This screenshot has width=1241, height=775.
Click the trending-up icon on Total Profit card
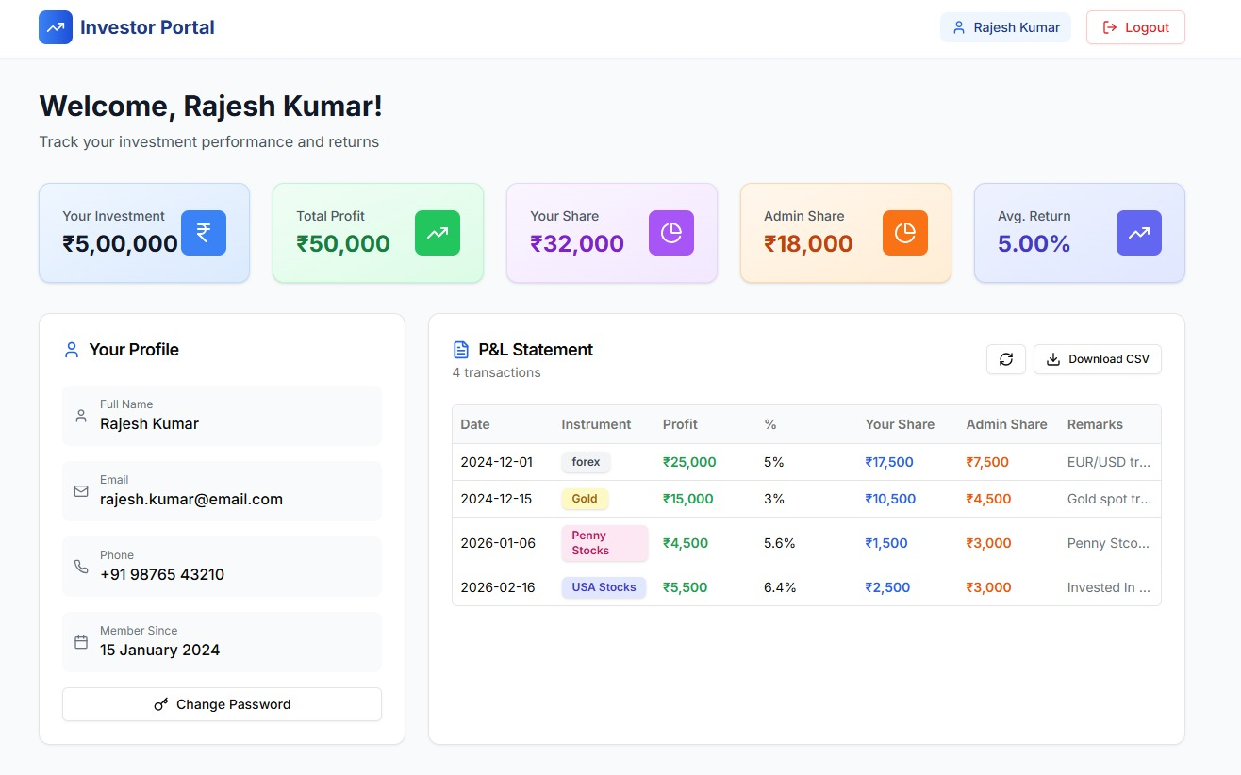[x=438, y=233]
